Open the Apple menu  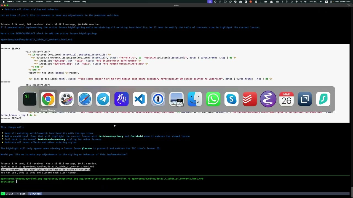coord(3,2)
